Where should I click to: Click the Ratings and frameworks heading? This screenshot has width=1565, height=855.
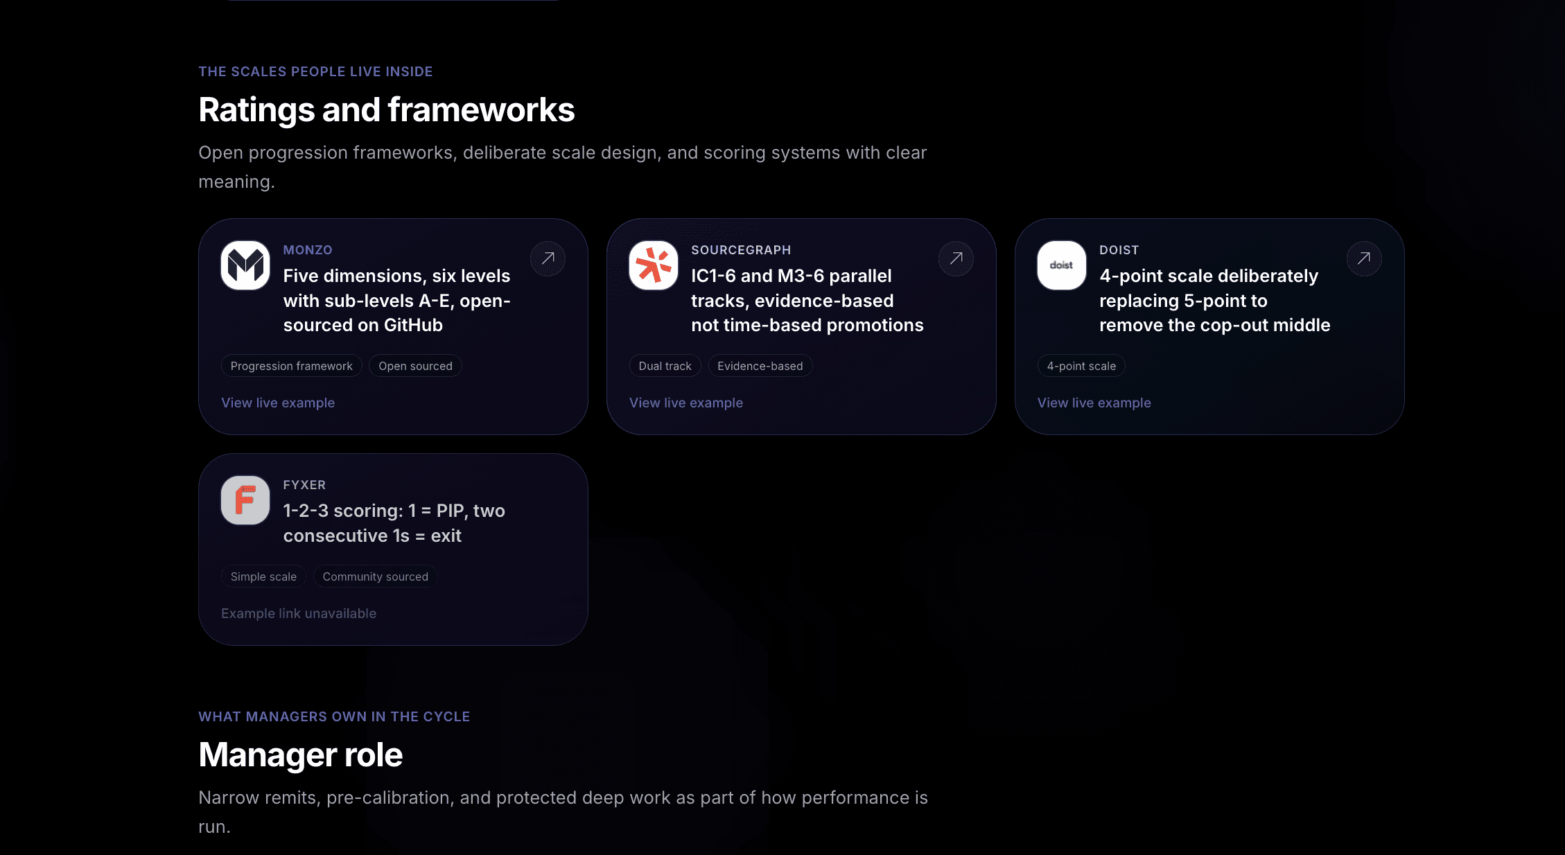[x=387, y=109]
